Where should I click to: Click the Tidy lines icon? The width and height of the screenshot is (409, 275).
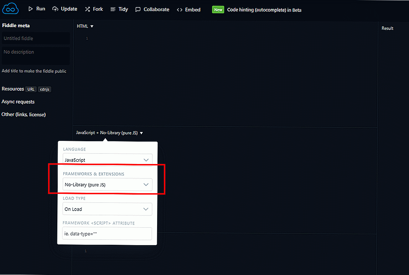click(113, 9)
